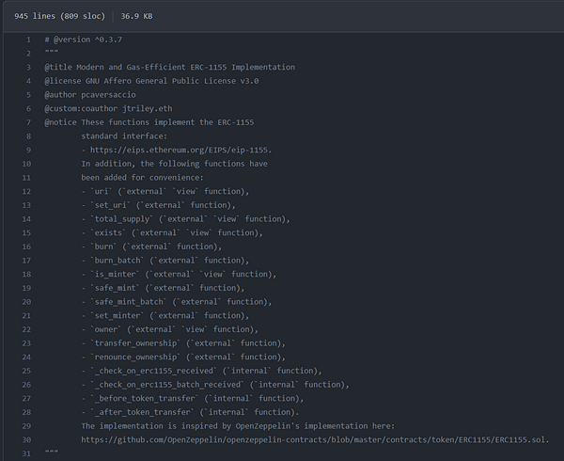Click the 'standard interface:' line
The image size is (564, 461).
coord(124,136)
